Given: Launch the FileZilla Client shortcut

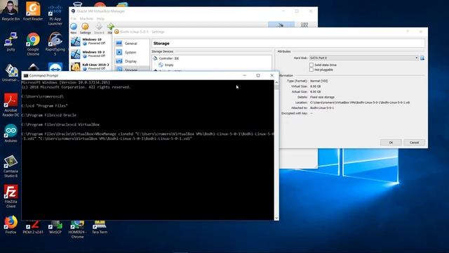Looking at the screenshot, I should point(11,197).
